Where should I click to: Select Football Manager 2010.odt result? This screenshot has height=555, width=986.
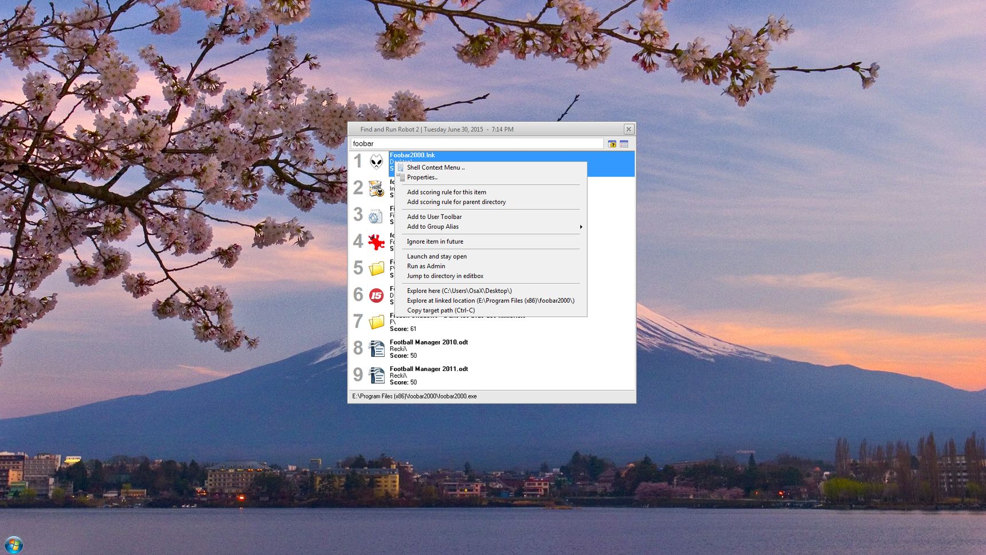429,342
